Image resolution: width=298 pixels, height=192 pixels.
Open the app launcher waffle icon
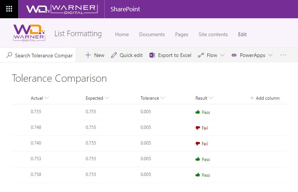[x=9, y=9]
